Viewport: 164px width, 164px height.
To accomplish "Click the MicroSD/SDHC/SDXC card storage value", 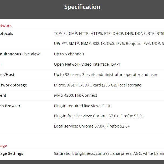I will click(98, 85).
